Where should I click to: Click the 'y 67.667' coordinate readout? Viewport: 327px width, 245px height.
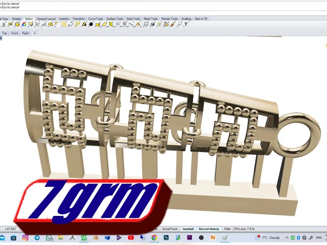[10, 229]
